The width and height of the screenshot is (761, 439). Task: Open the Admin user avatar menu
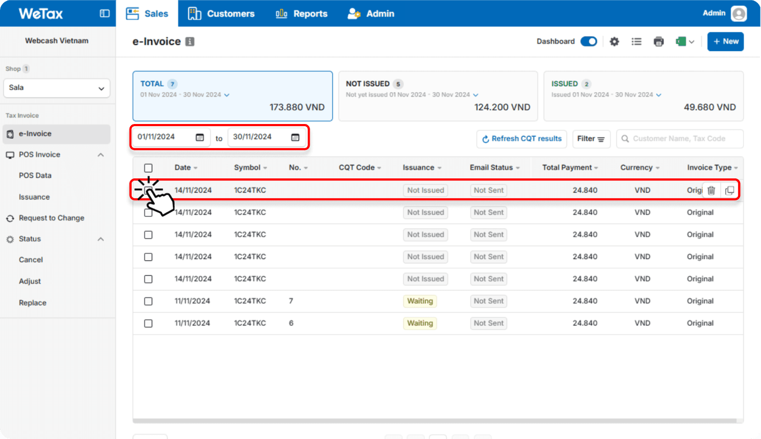coord(738,14)
